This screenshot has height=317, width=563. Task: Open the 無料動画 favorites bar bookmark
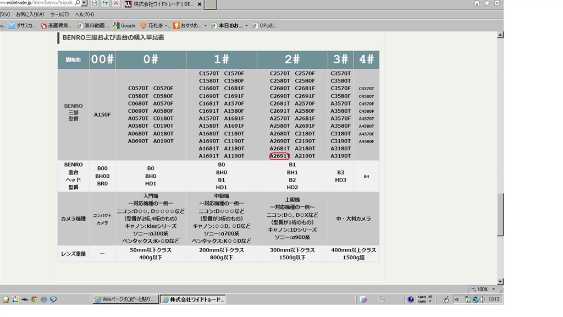[x=92, y=25]
